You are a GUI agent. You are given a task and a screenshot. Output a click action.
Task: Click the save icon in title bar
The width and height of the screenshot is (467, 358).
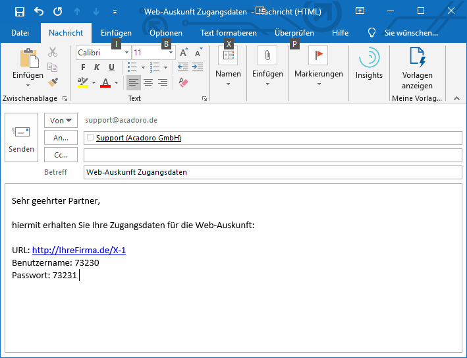point(19,11)
